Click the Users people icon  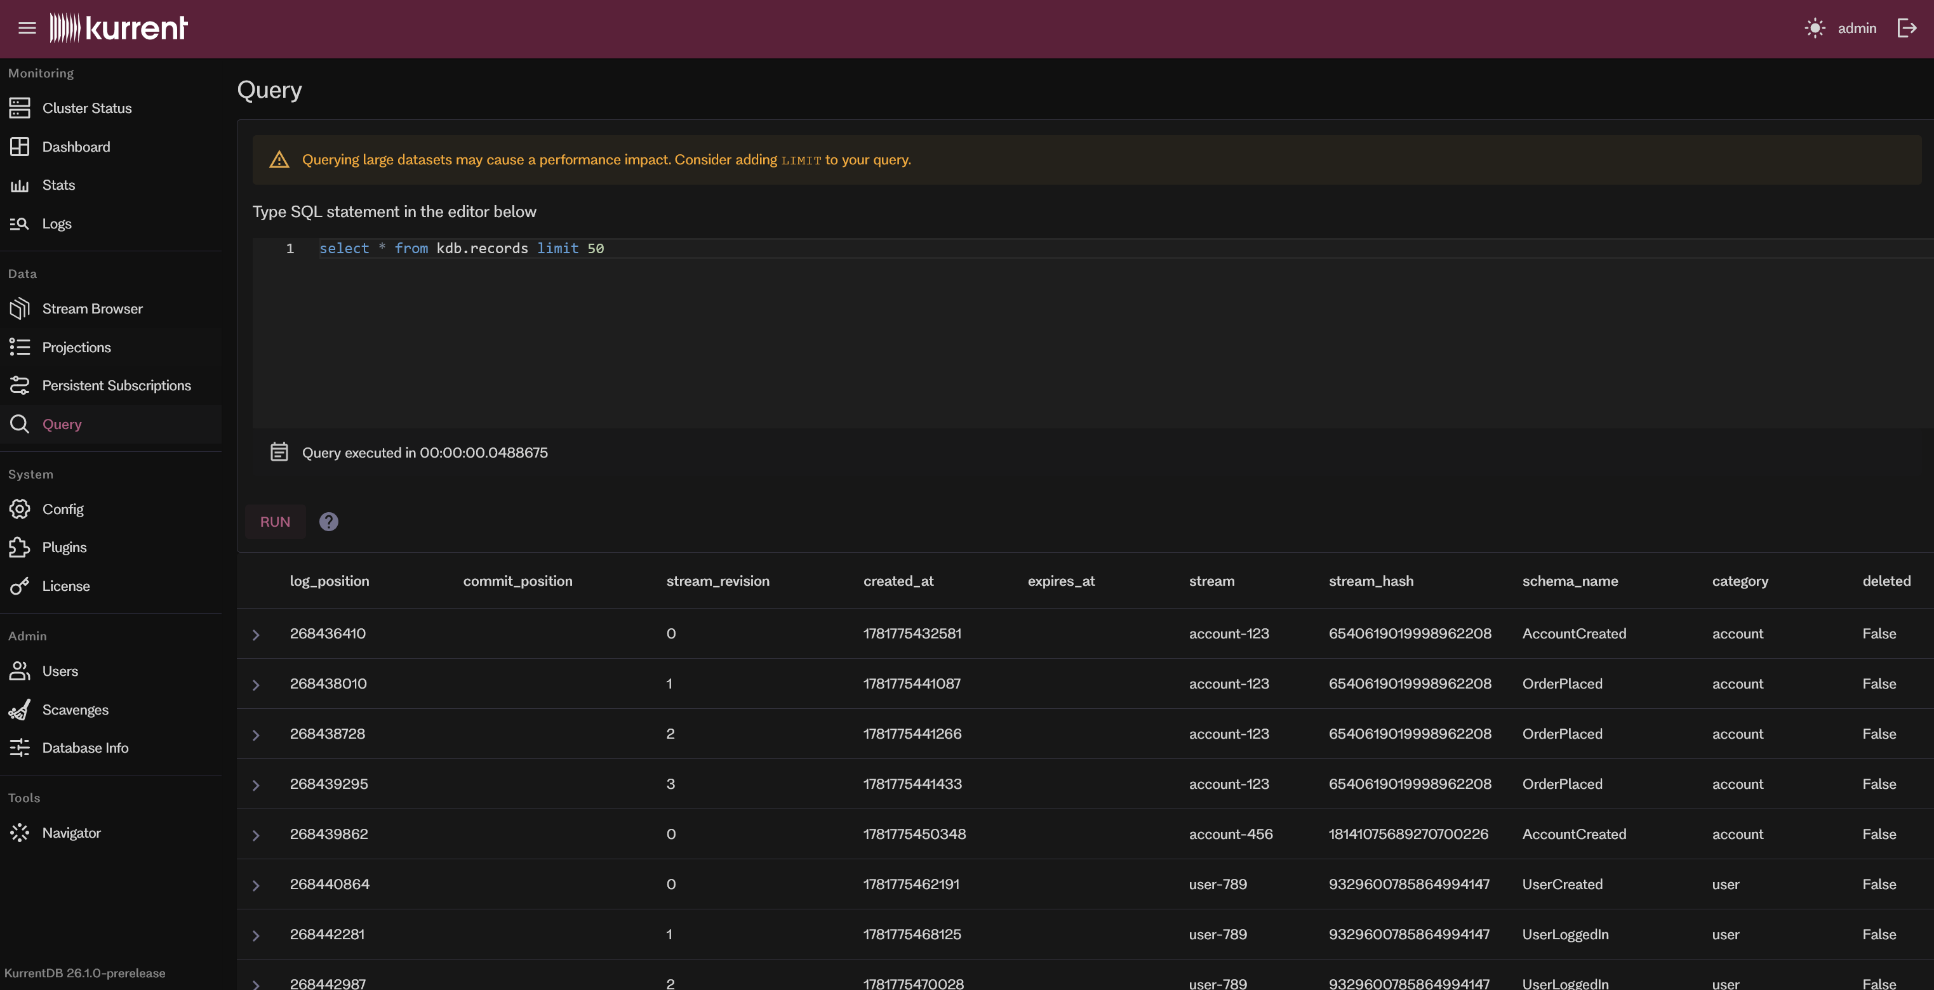point(20,671)
